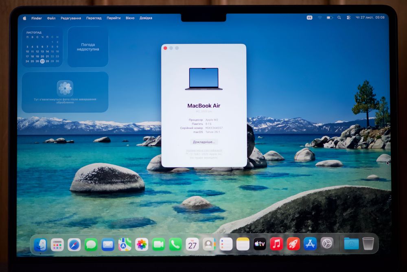This screenshot has width=407, height=272.
Task: Click the Погода недоступна weather widget
Action: coord(88,47)
